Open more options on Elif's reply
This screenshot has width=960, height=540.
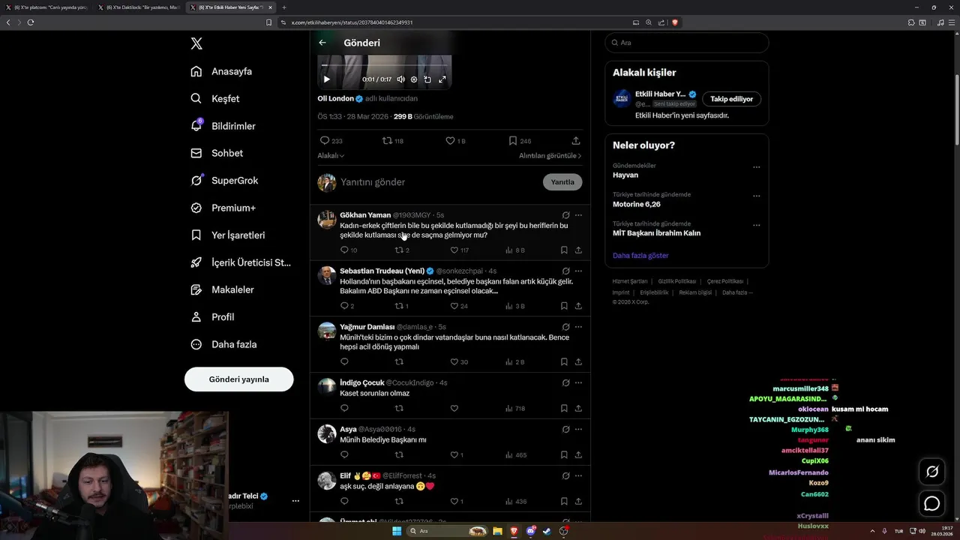pyautogui.click(x=578, y=475)
